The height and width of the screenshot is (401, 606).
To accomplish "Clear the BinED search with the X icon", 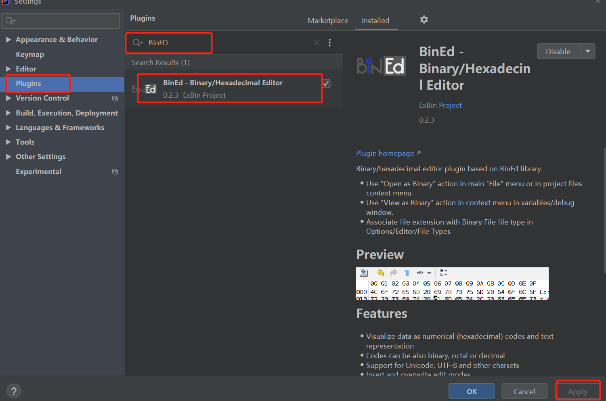I will [317, 42].
